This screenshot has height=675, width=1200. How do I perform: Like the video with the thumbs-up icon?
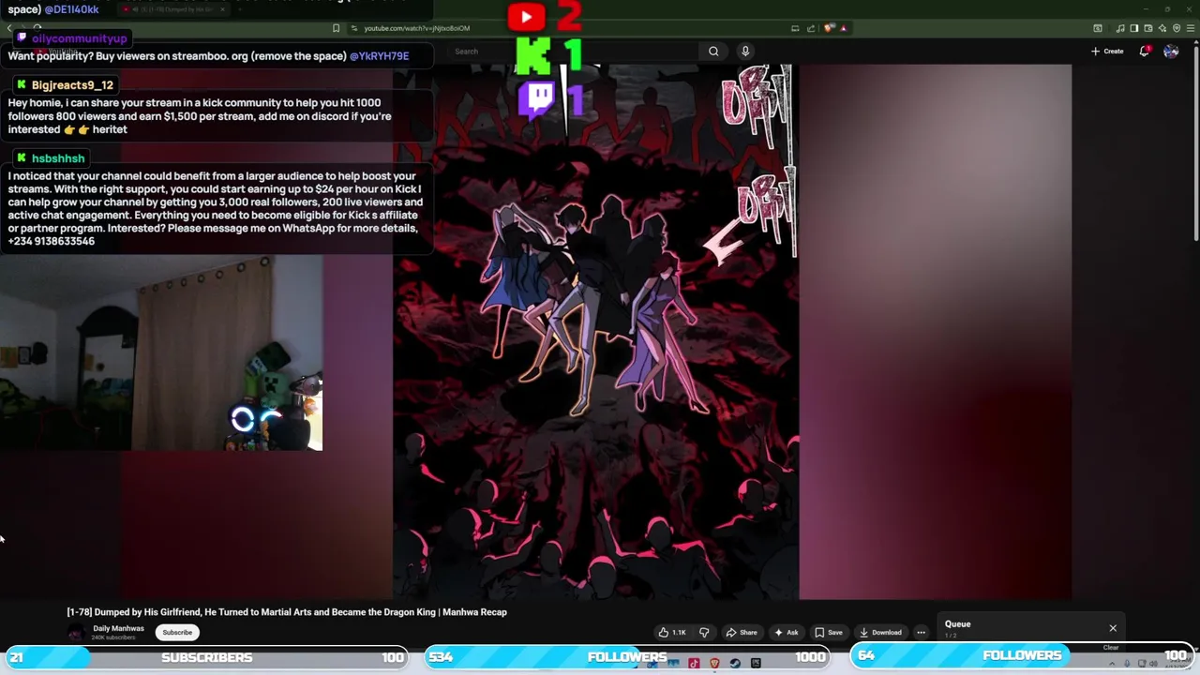[x=672, y=633]
